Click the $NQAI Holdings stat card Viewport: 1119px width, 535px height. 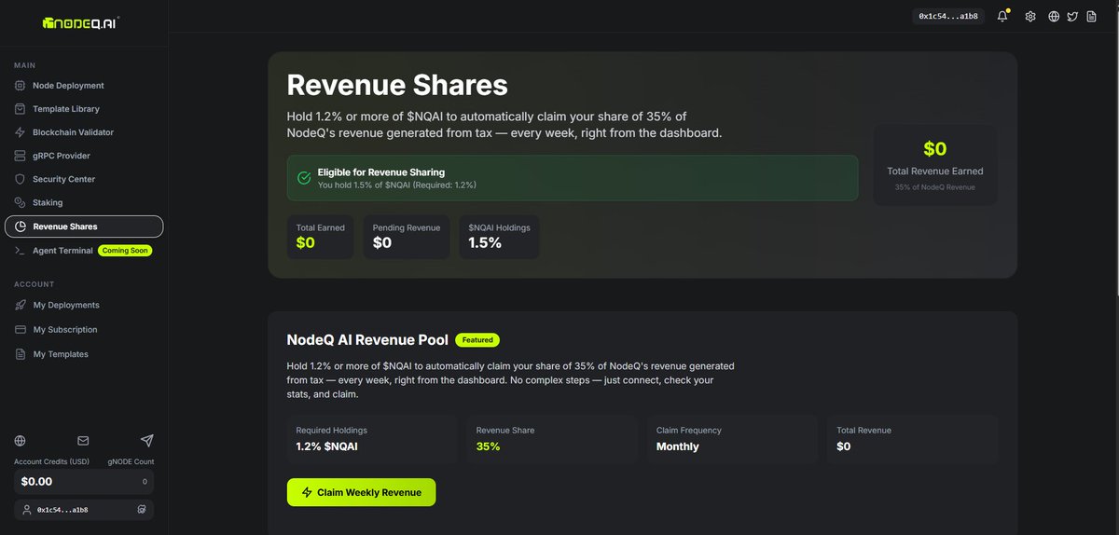point(499,237)
